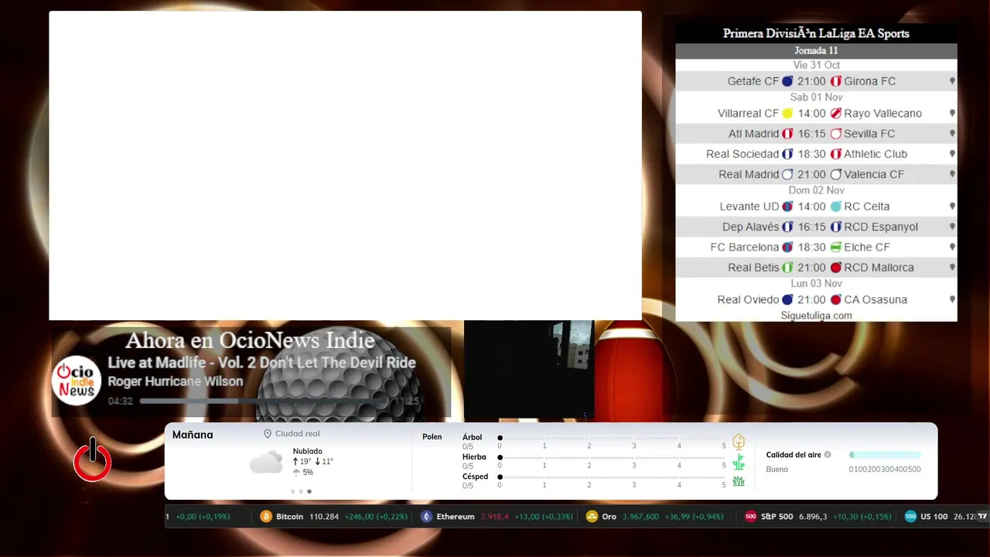Select the first weather carousel dot
Viewport: 990px width, 557px height.
pos(292,491)
